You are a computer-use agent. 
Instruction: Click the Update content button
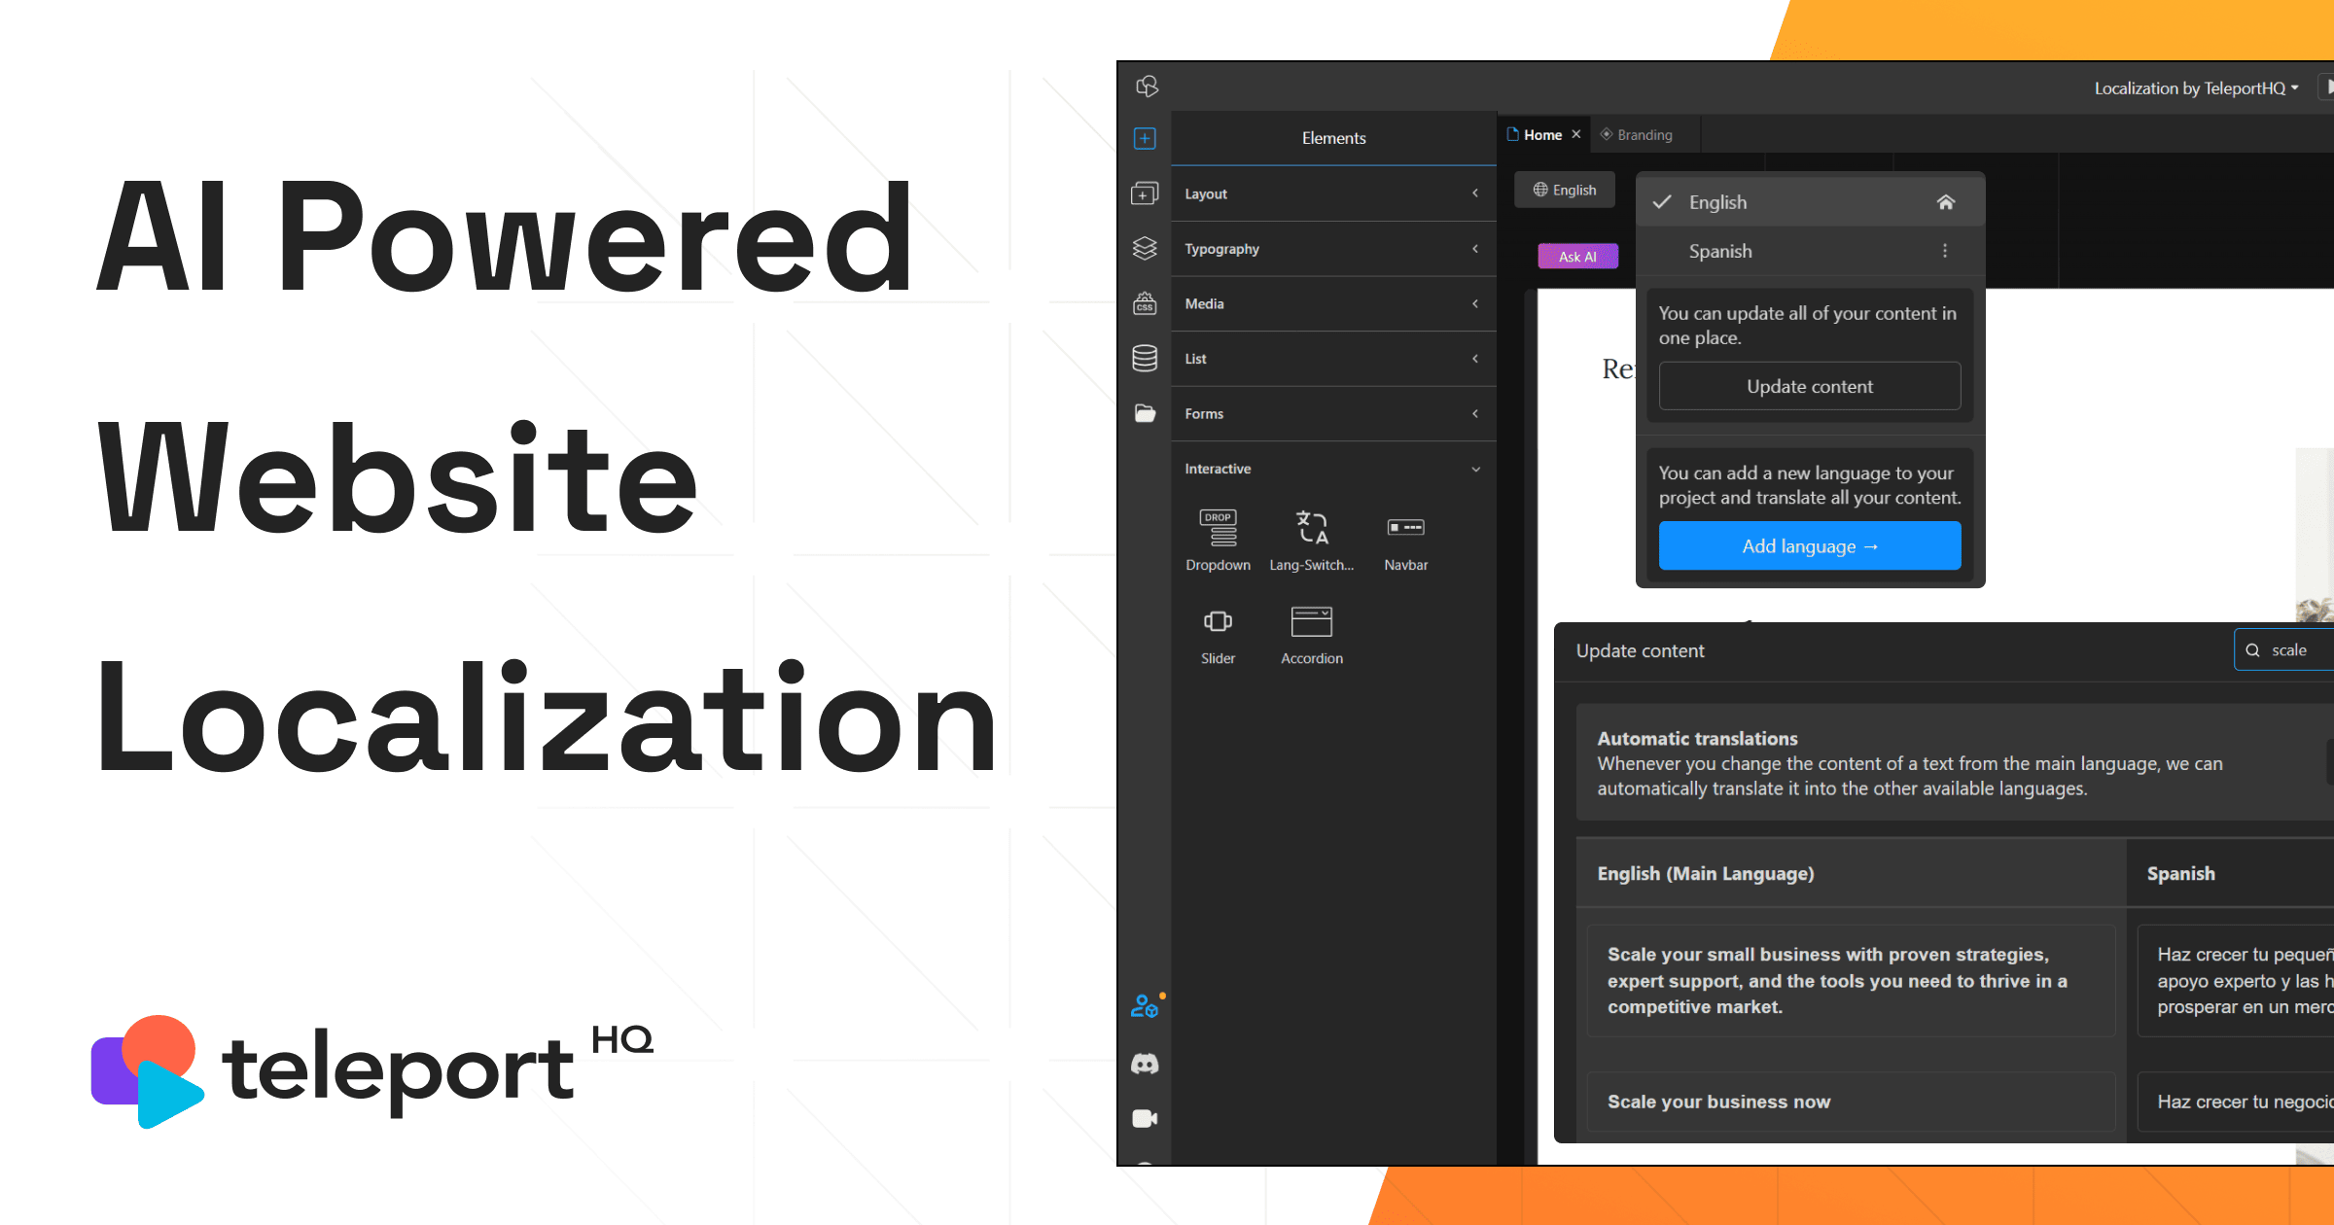point(1810,386)
